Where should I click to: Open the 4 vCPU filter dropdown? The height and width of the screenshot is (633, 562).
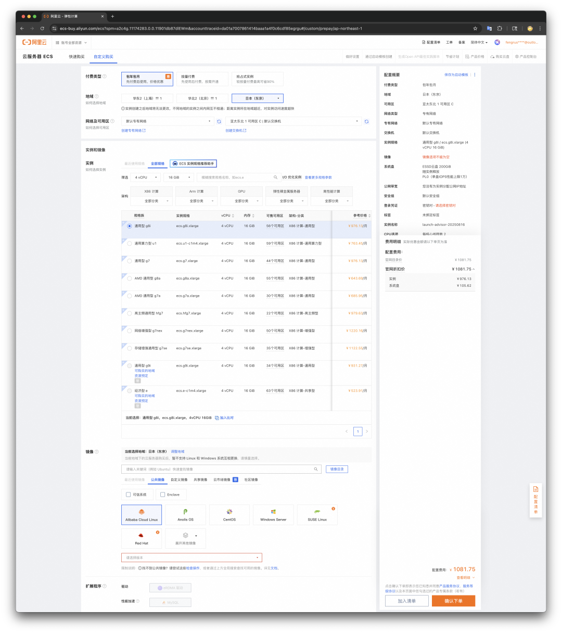[145, 178]
